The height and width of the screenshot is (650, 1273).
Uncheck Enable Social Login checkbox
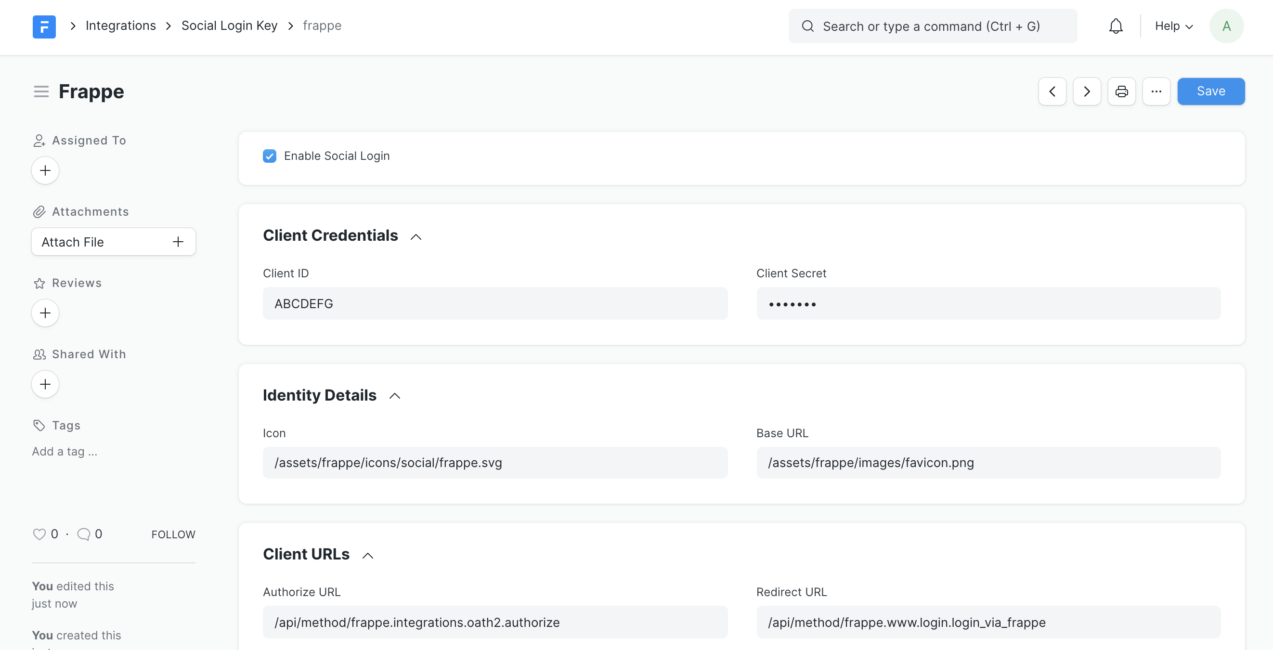pos(269,156)
